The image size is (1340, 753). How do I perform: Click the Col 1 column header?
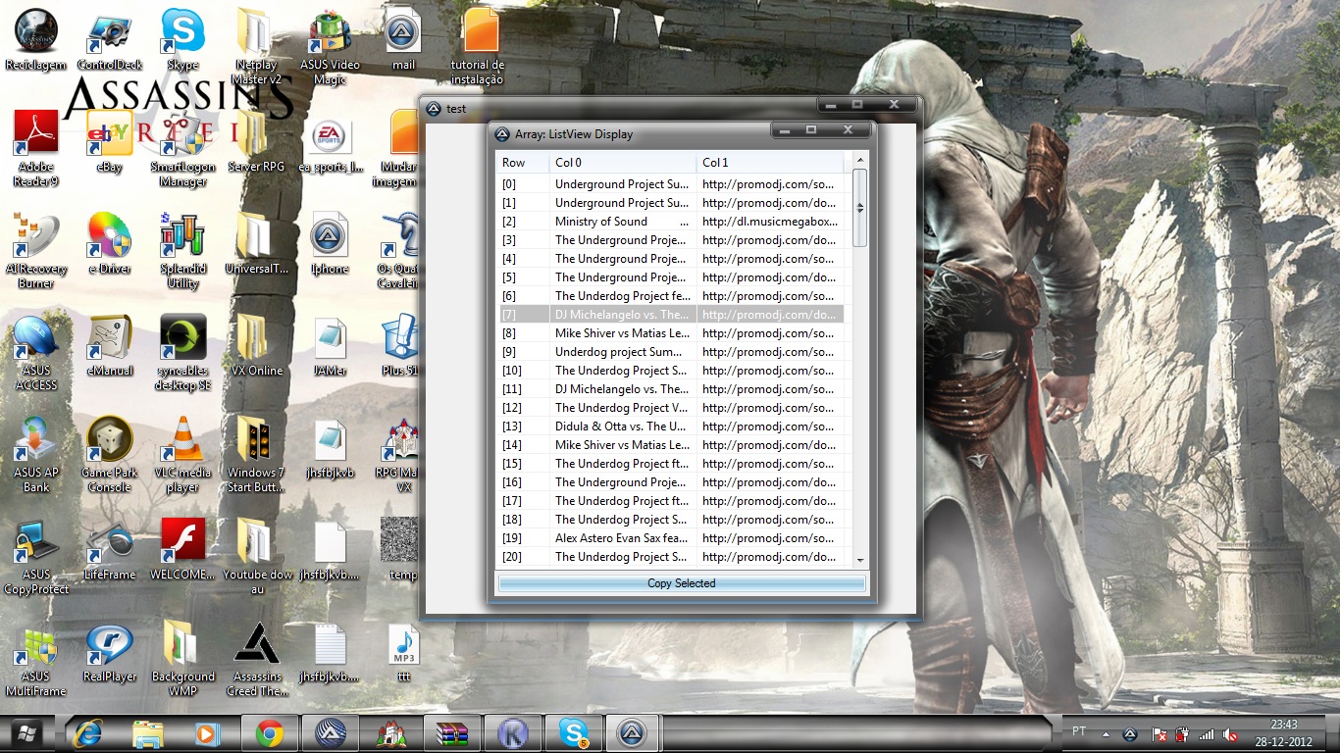pyautogui.click(x=770, y=163)
